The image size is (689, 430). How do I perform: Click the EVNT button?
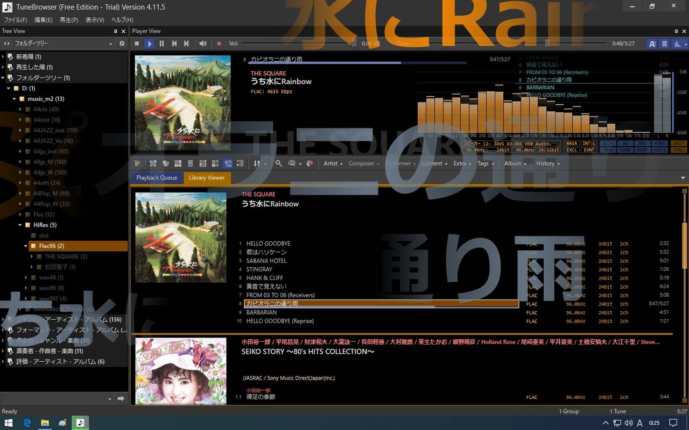pos(589,150)
